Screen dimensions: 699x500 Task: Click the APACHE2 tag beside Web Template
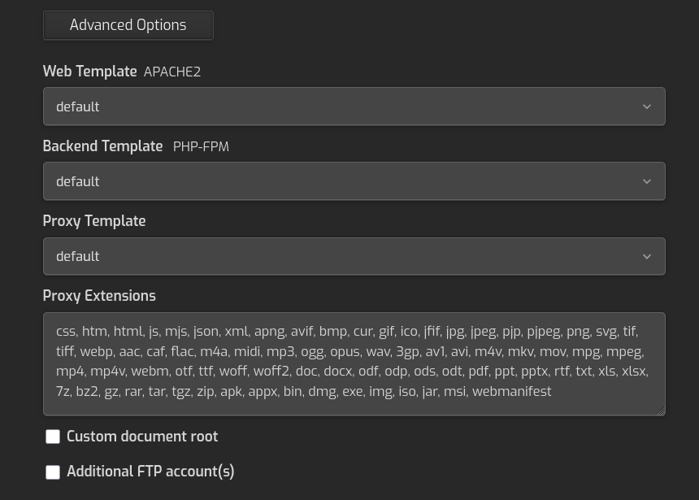[172, 72]
